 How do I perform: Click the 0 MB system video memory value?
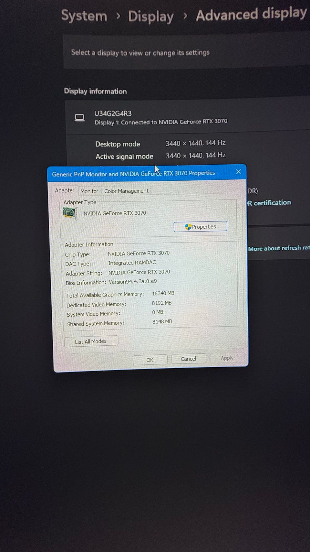point(158,312)
